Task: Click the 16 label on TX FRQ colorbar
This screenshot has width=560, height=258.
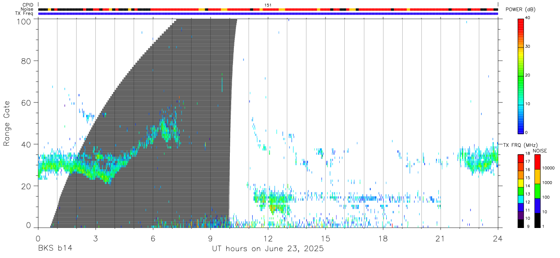Action: pyautogui.click(x=528, y=170)
